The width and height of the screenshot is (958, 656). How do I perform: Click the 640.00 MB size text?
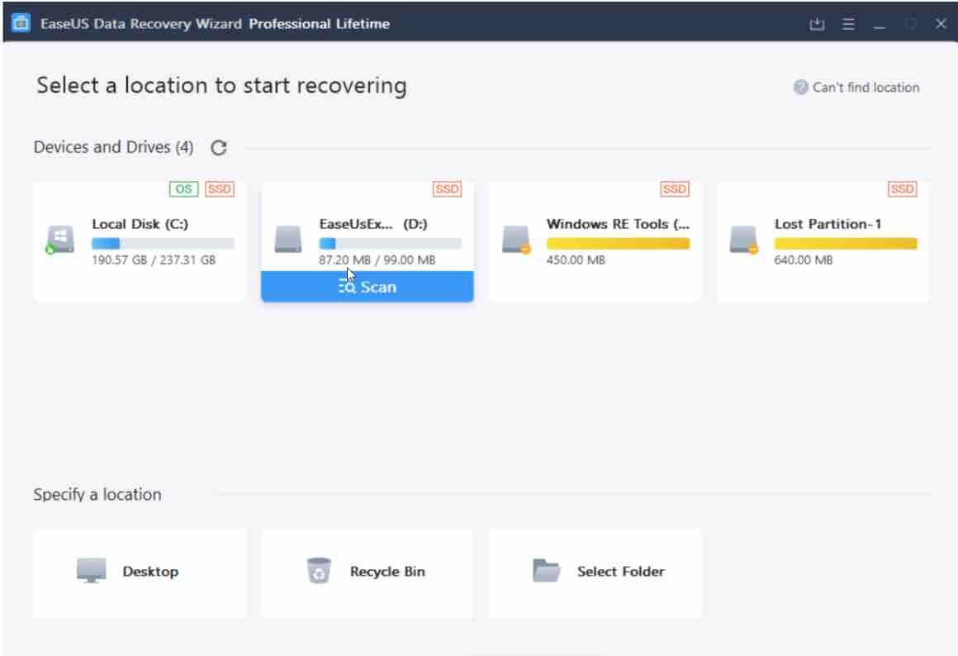tap(804, 259)
